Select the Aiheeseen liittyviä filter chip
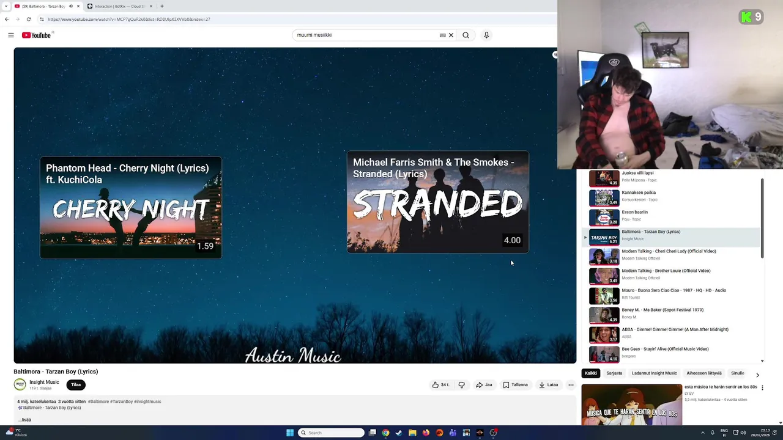783x440 pixels. click(704, 373)
